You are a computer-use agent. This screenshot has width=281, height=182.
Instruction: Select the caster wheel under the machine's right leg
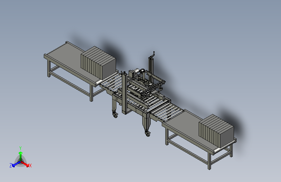[148, 134]
